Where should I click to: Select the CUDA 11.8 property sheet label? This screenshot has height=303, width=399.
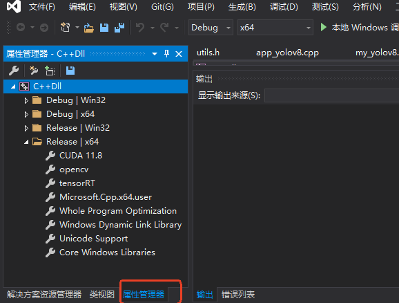click(81, 156)
